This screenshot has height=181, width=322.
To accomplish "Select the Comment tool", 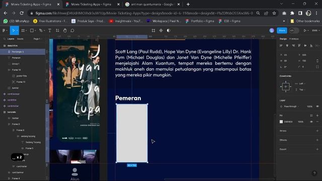I will [x=72, y=31].
